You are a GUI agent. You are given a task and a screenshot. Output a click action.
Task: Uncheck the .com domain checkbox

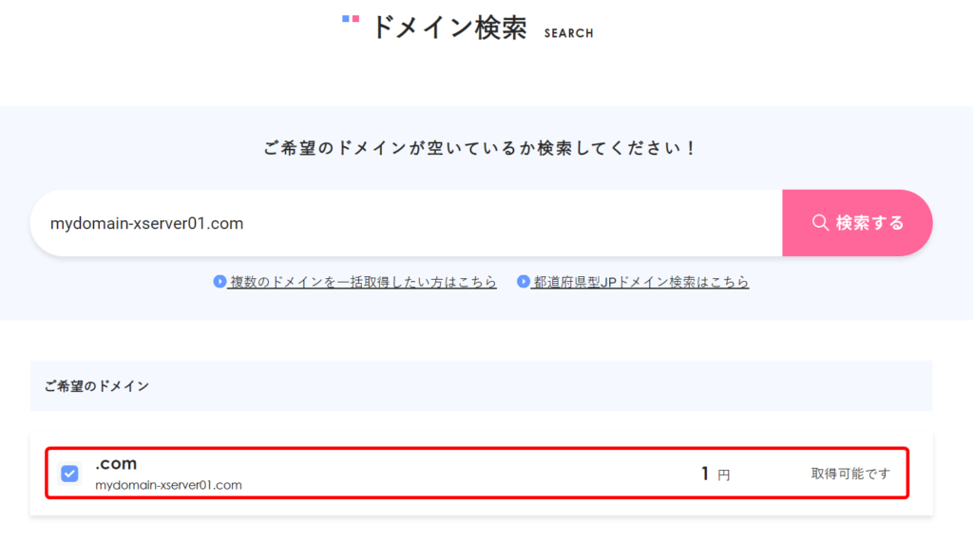pyautogui.click(x=69, y=474)
